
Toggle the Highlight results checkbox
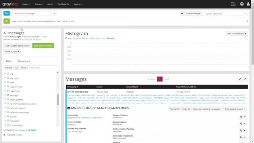(x=4, y=135)
